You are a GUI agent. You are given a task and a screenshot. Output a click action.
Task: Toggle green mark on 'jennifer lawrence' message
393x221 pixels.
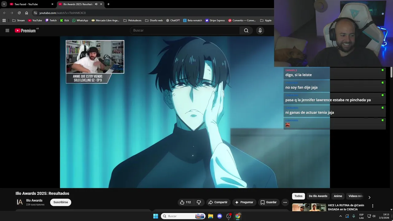coord(383,95)
